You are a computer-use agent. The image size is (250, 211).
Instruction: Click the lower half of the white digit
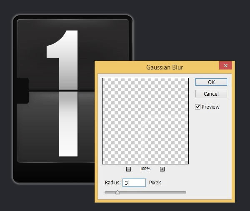68,125
